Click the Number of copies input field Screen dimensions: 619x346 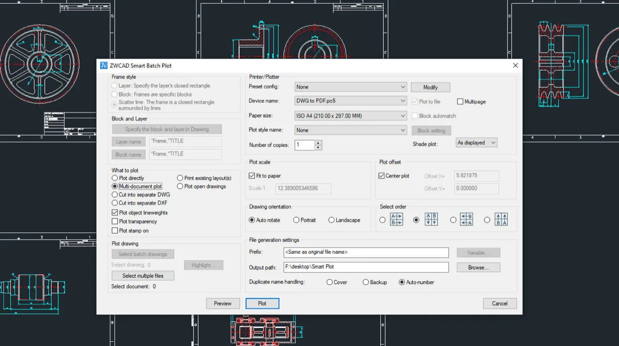[x=305, y=145]
